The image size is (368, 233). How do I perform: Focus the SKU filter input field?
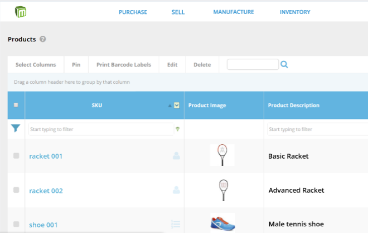click(101, 129)
